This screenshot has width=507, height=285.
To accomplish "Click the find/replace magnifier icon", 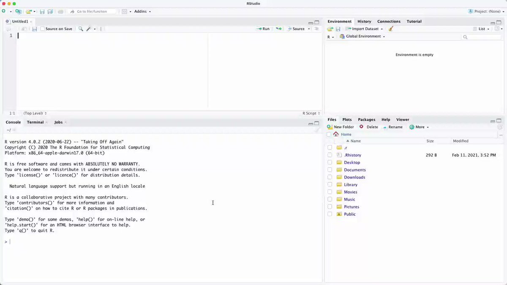I will pyautogui.click(x=81, y=29).
